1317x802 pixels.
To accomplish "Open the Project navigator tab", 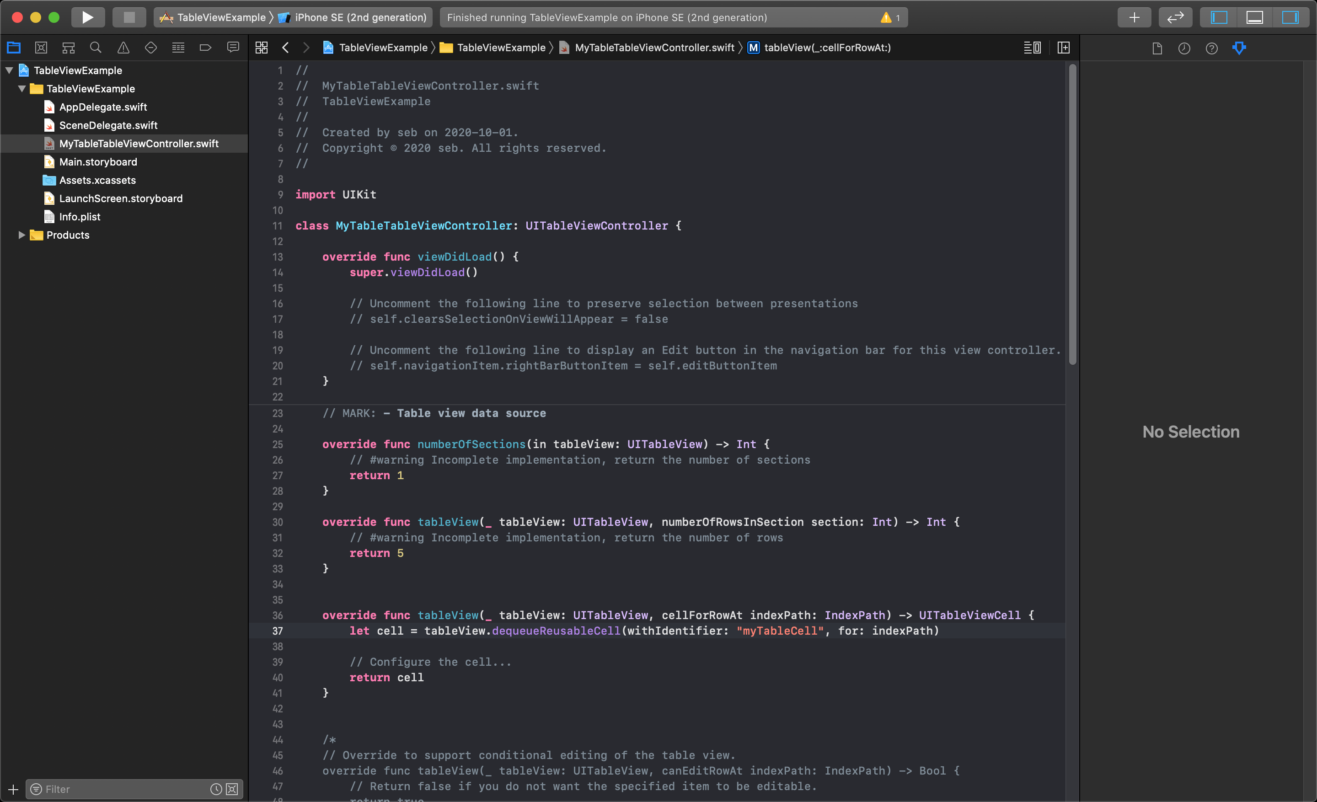I will click(13, 48).
